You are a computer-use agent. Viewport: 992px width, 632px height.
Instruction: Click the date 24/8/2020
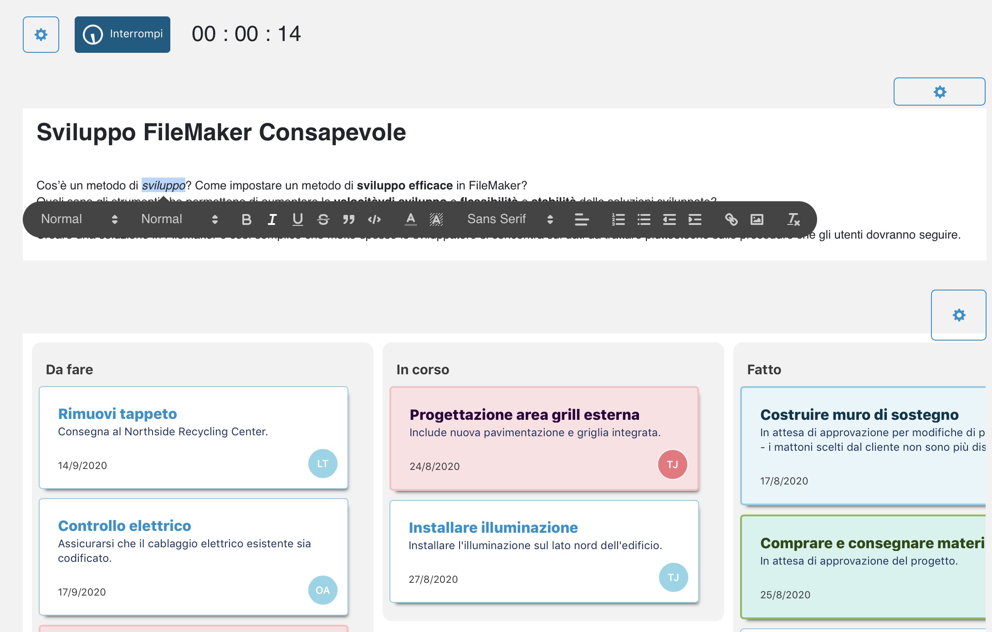(x=435, y=466)
